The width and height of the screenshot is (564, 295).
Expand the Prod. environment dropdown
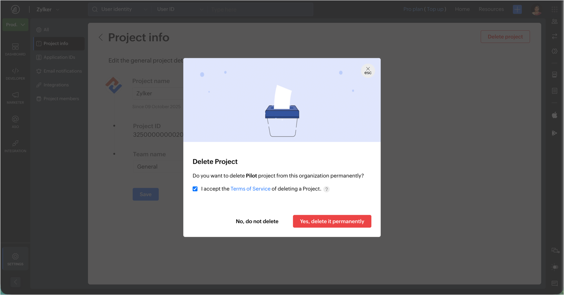pos(15,25)
